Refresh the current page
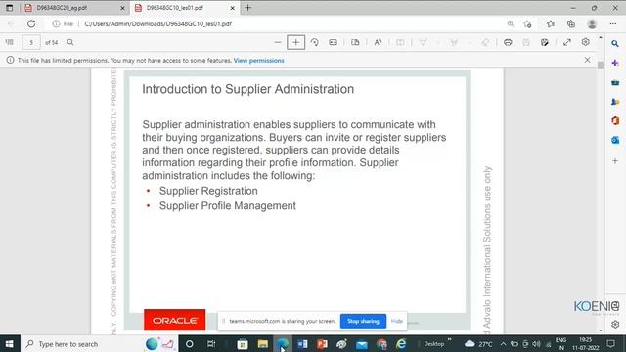Screen dimensions: 626x352 31,23
